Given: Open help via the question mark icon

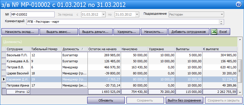Looking at the screenshot, I should tap(239, 5).
